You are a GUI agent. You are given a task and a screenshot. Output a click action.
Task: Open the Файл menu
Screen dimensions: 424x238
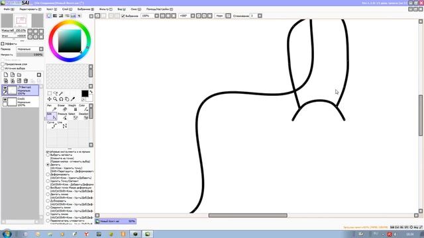click(x=9, y=9)
